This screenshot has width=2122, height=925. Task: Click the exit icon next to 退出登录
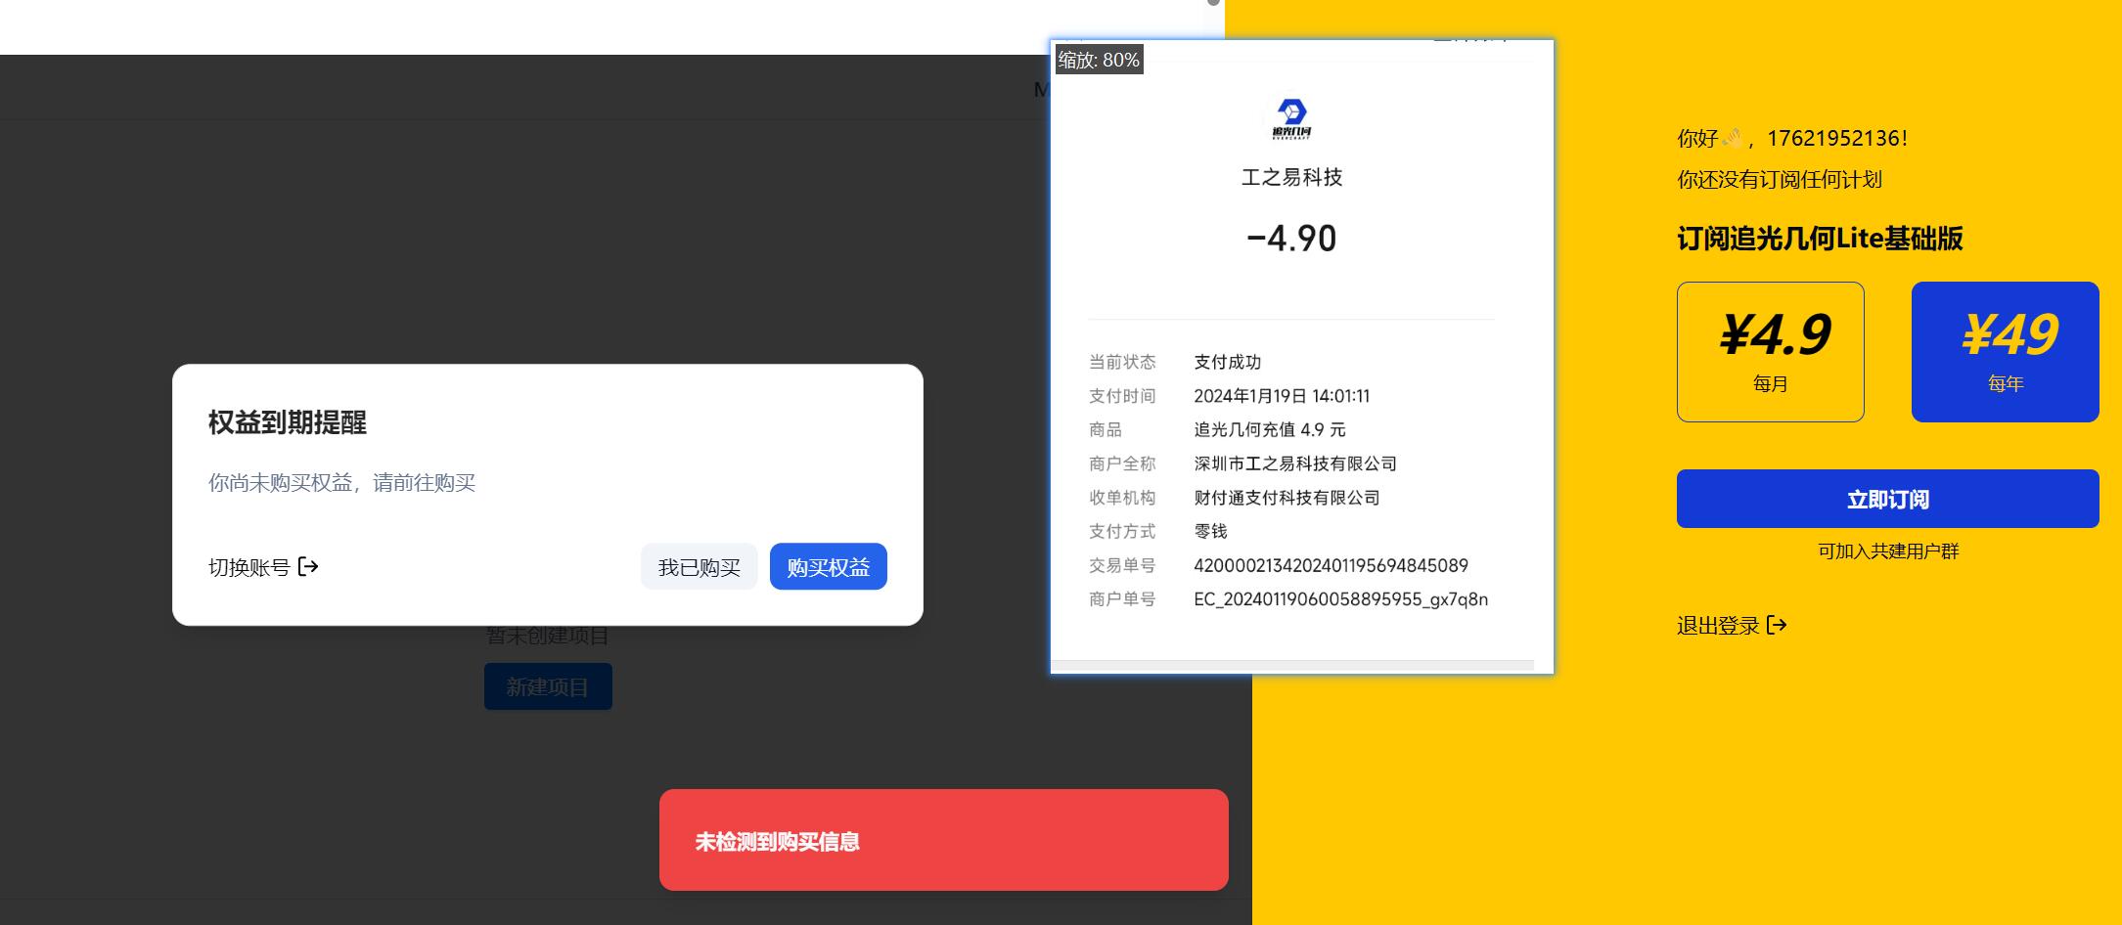(1777, 625)
